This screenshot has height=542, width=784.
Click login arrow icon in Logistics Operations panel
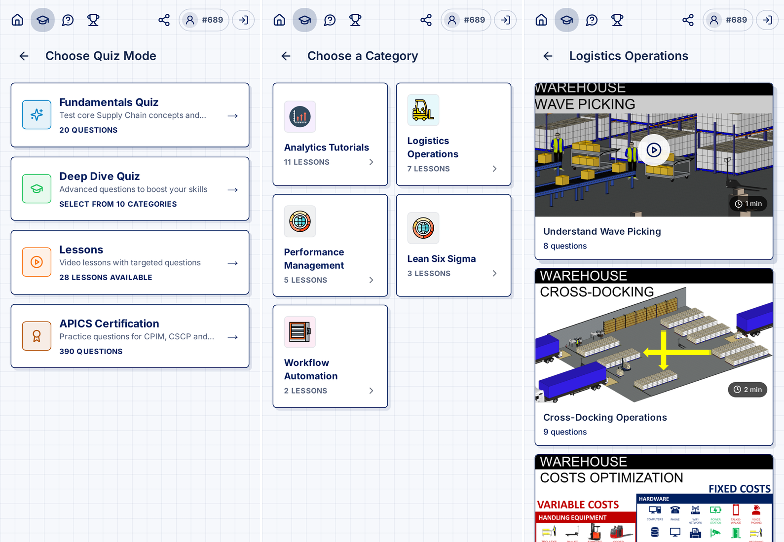pos(768,20)
